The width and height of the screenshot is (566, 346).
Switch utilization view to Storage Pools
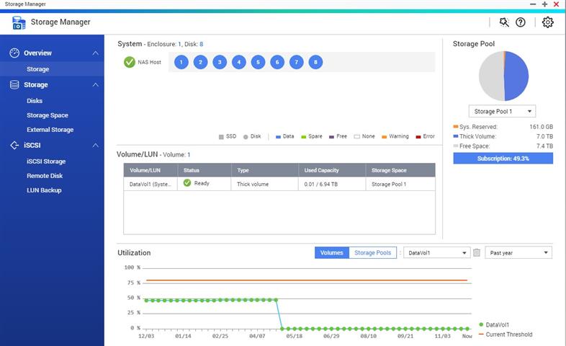(x=372, y=253)
